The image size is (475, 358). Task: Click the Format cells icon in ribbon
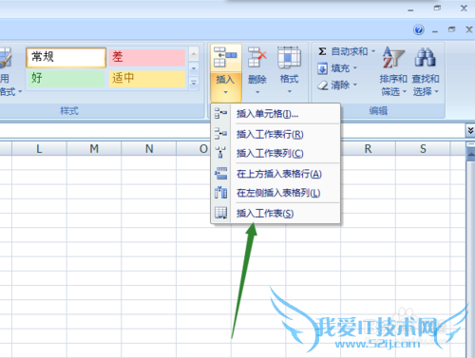click(289, 57)
